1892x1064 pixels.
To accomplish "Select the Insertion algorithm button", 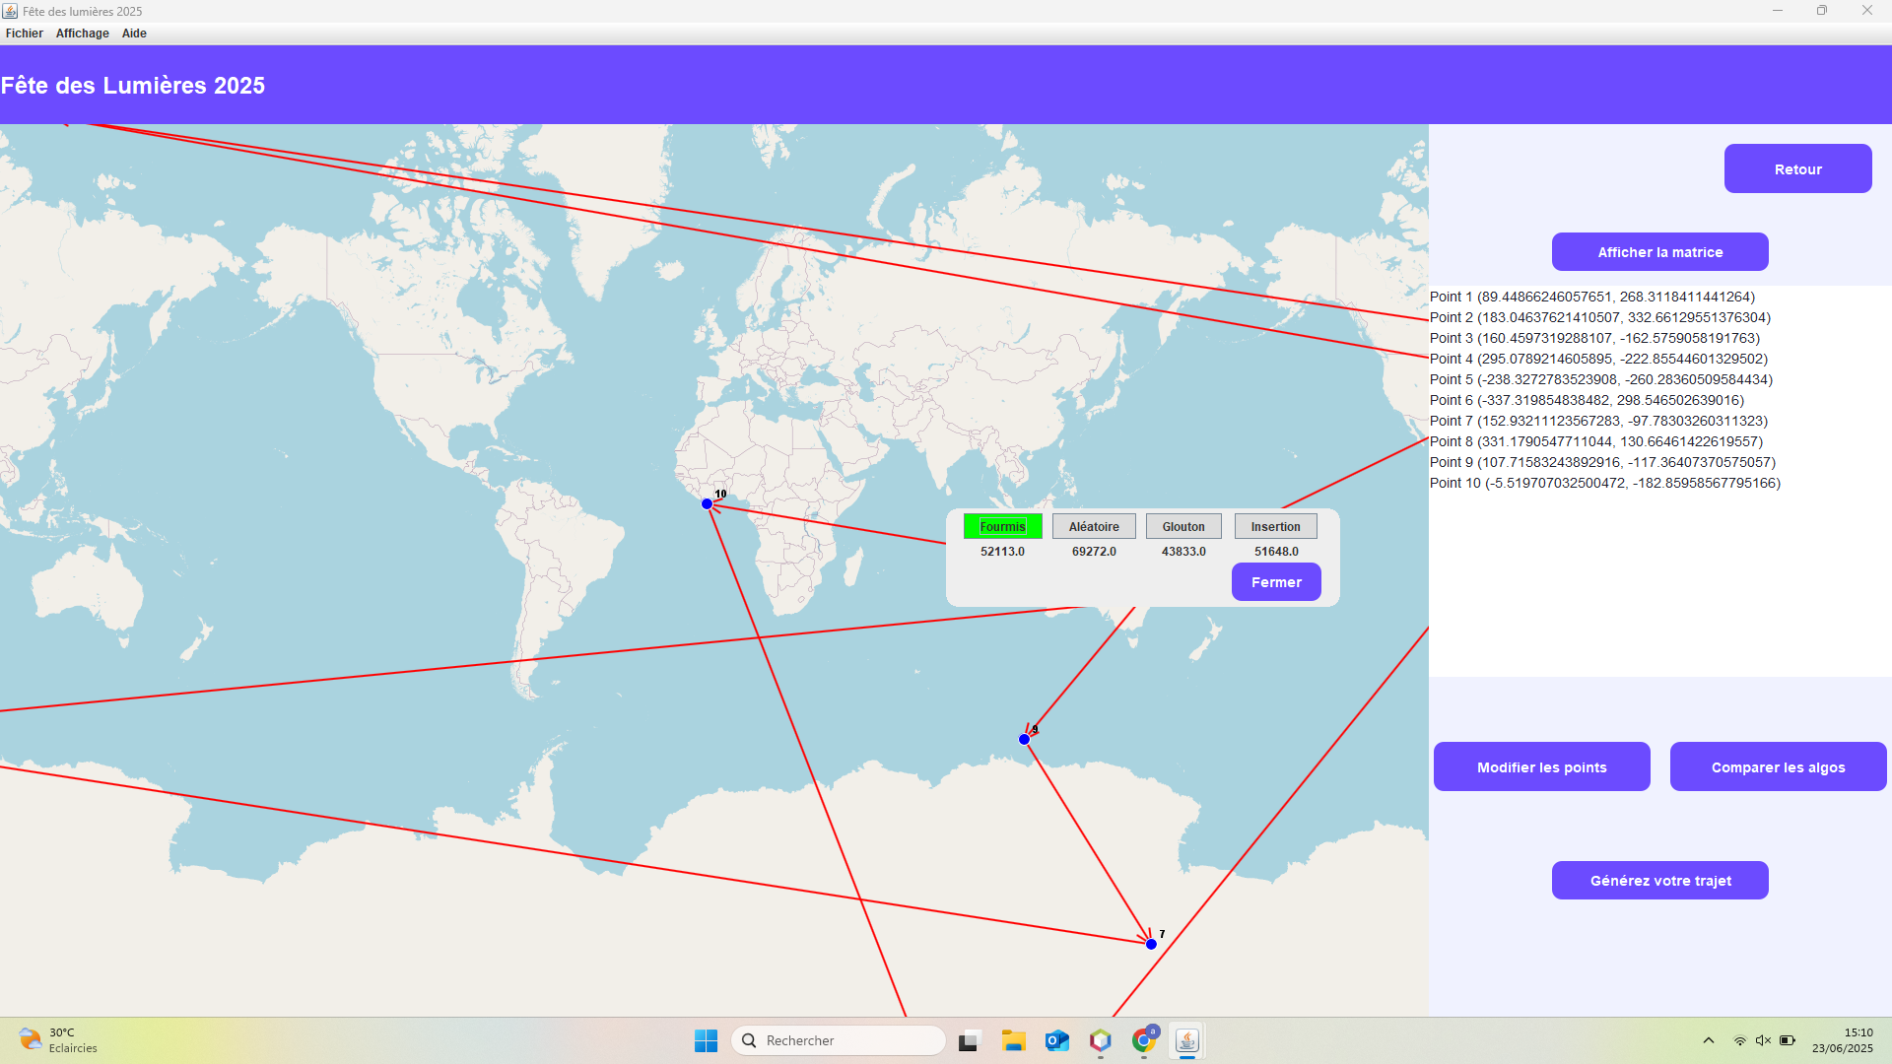I will (1275, 526).
